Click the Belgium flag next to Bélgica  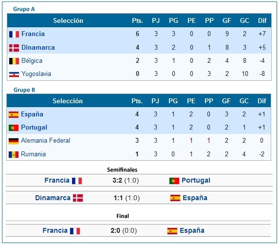(14, 61)
